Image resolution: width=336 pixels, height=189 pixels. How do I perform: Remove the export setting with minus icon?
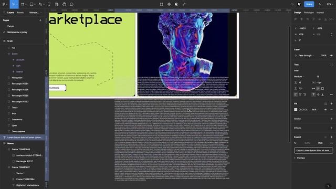click(x=325, y=137)
